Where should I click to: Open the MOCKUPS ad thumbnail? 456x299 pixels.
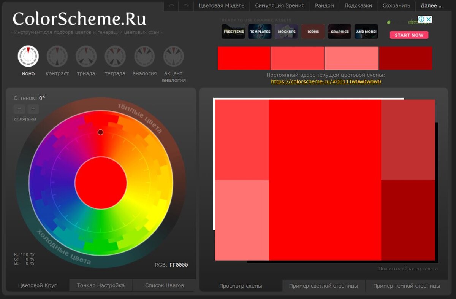287,32
